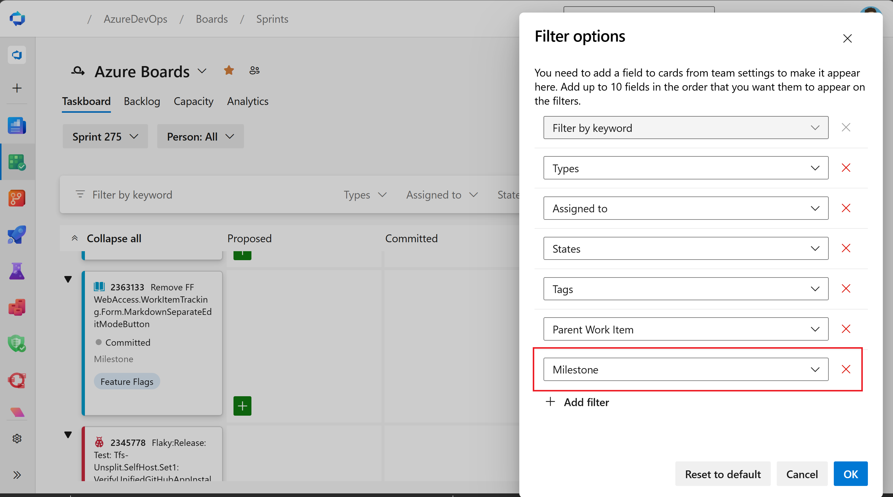The height and width of the screenshot is (497, 893).
Task: Open the Artifacts icon in sidebar
Action: [x=17, y=307]
